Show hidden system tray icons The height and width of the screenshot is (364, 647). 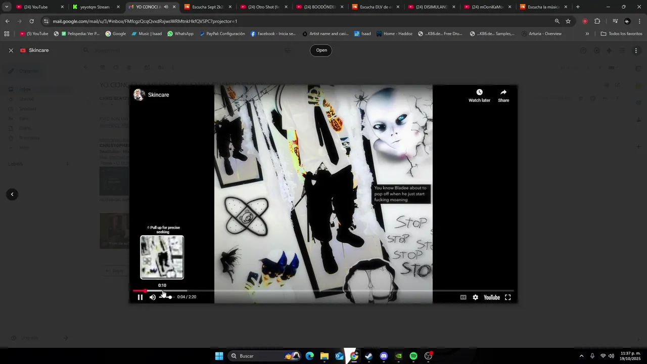point(581,356)
